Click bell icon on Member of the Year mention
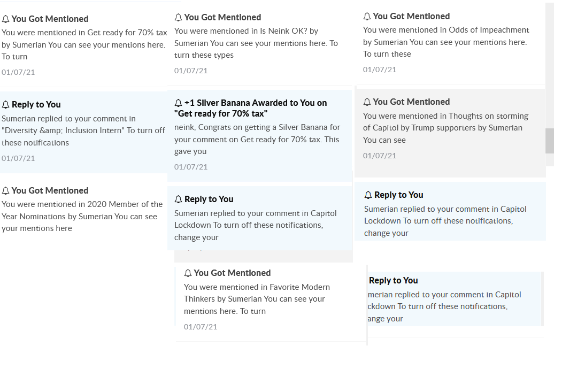562x392 pixels. tap(6, 191)
